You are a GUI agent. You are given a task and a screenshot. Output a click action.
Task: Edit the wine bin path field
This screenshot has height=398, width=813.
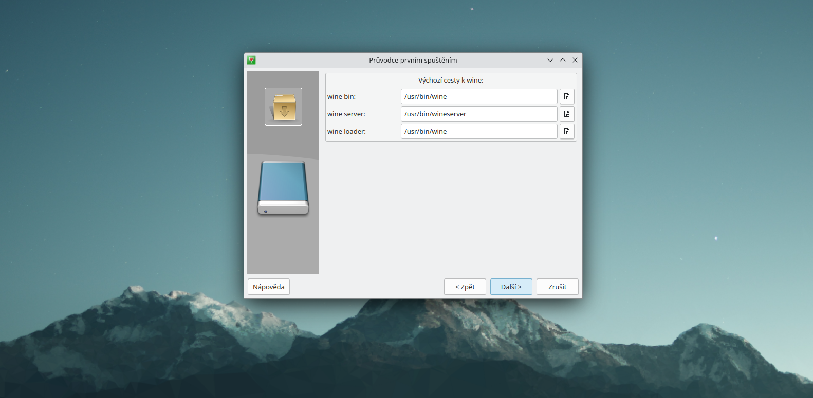pyautogui.click(x=479, y=96)
